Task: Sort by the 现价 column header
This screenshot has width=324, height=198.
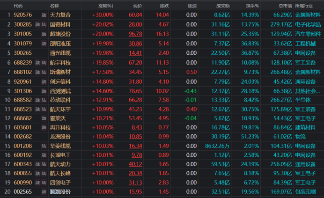Action: click(x=137, y=6)
